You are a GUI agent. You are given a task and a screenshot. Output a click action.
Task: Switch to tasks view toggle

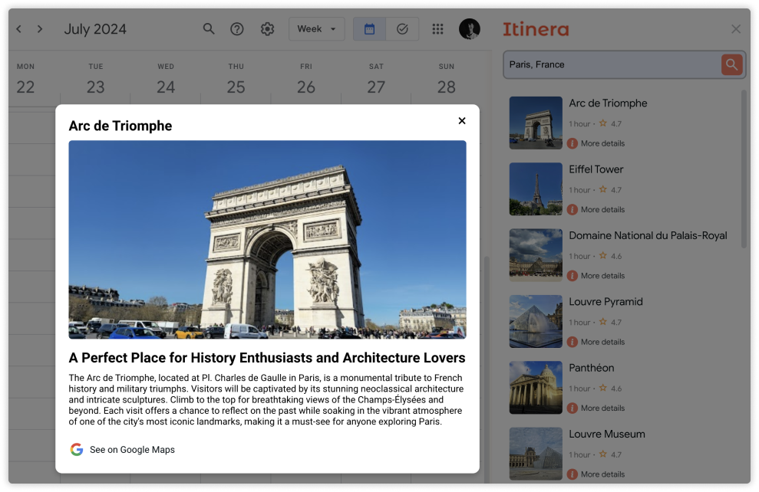402,29
